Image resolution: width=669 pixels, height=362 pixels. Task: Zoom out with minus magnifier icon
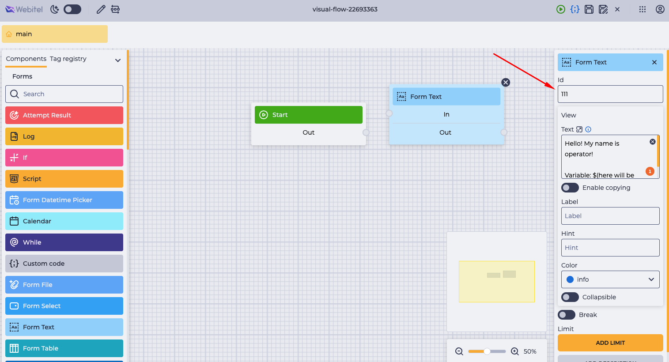pos(459,351)
